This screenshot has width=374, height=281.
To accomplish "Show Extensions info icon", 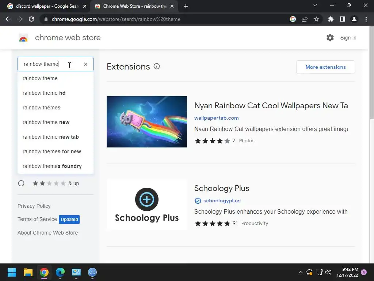I will [156, 67].
